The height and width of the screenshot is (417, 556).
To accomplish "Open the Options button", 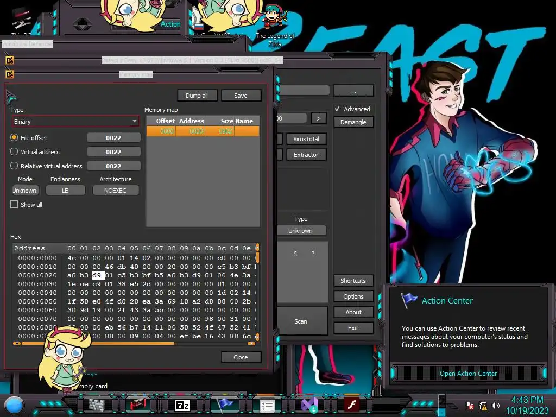I will point(353,296).
